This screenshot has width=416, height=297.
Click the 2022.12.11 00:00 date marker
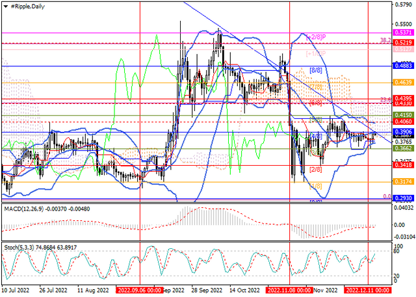(x=368, y=290)
